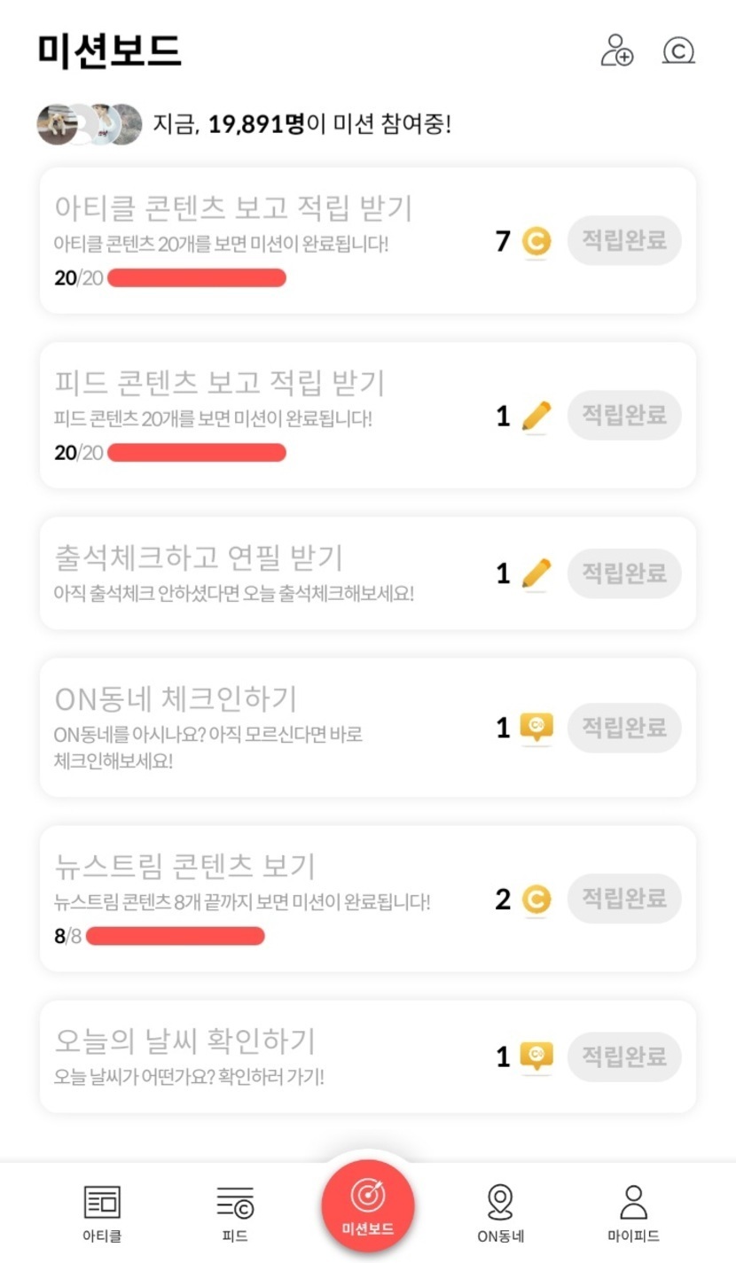Screen dimensions: 736x1263
Task: Tap the pencil icon on attendance mission
Action: click(x=536, y=573)
